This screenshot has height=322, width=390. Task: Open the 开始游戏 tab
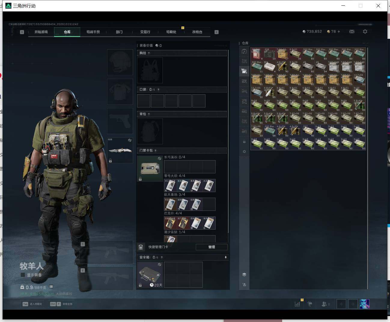(41, 32)
